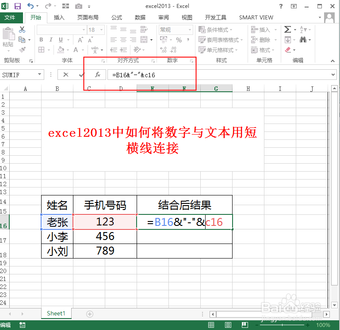Click the Cut scissors icon

(x=22, y=30)
